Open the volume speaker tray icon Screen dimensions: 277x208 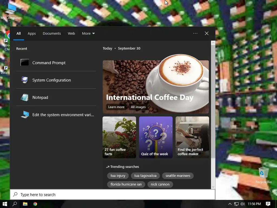coord(243,204)
